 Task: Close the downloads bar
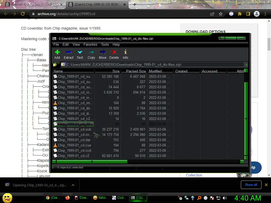tap(266, 185)
